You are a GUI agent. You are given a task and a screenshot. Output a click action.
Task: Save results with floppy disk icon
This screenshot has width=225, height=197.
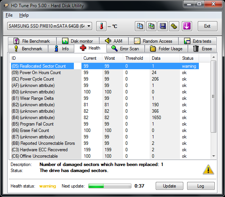click(162, 26)
